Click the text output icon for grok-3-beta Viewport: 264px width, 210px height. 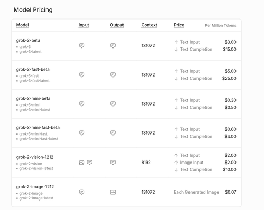pyautogui.click(x=113, y=46)
